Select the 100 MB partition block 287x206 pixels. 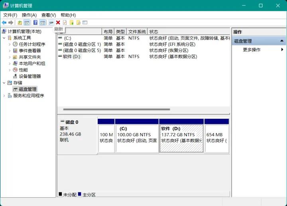tap(106, 135)
